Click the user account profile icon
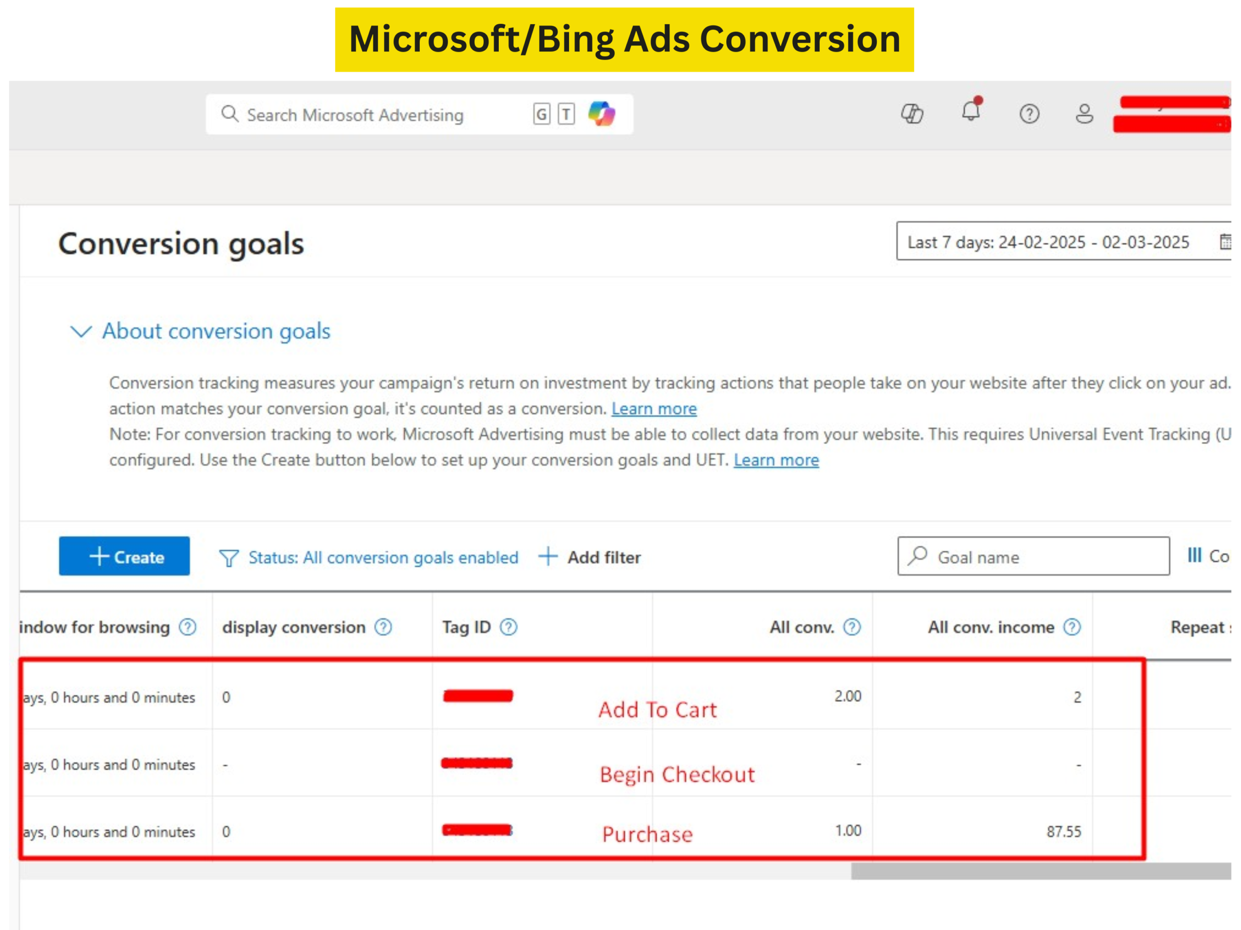Screen dimensions: 1241x930 point(1084,114)
